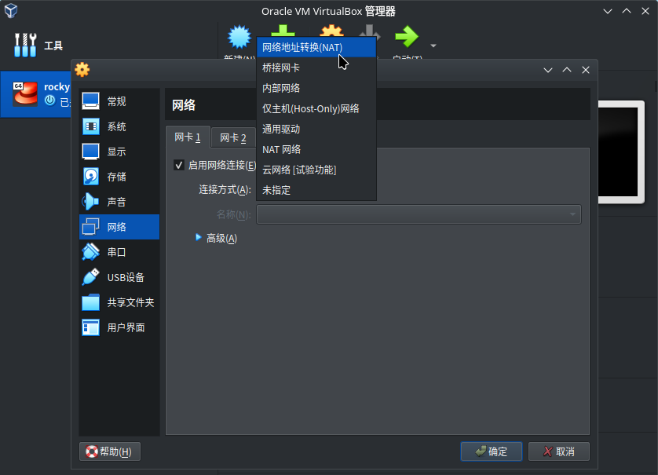Click the green plus add toolbar icon
Image resolution: width=658 pixels, height=475 pixels.
point(283,31)
